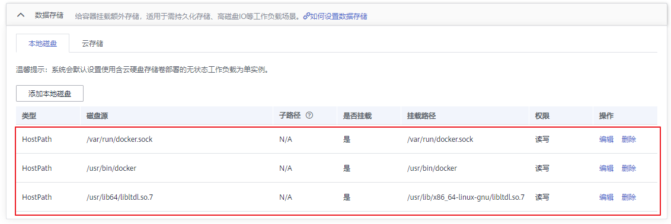Select disk source /usr/bin/docker text
671x224 pixels.
point(111,168)
